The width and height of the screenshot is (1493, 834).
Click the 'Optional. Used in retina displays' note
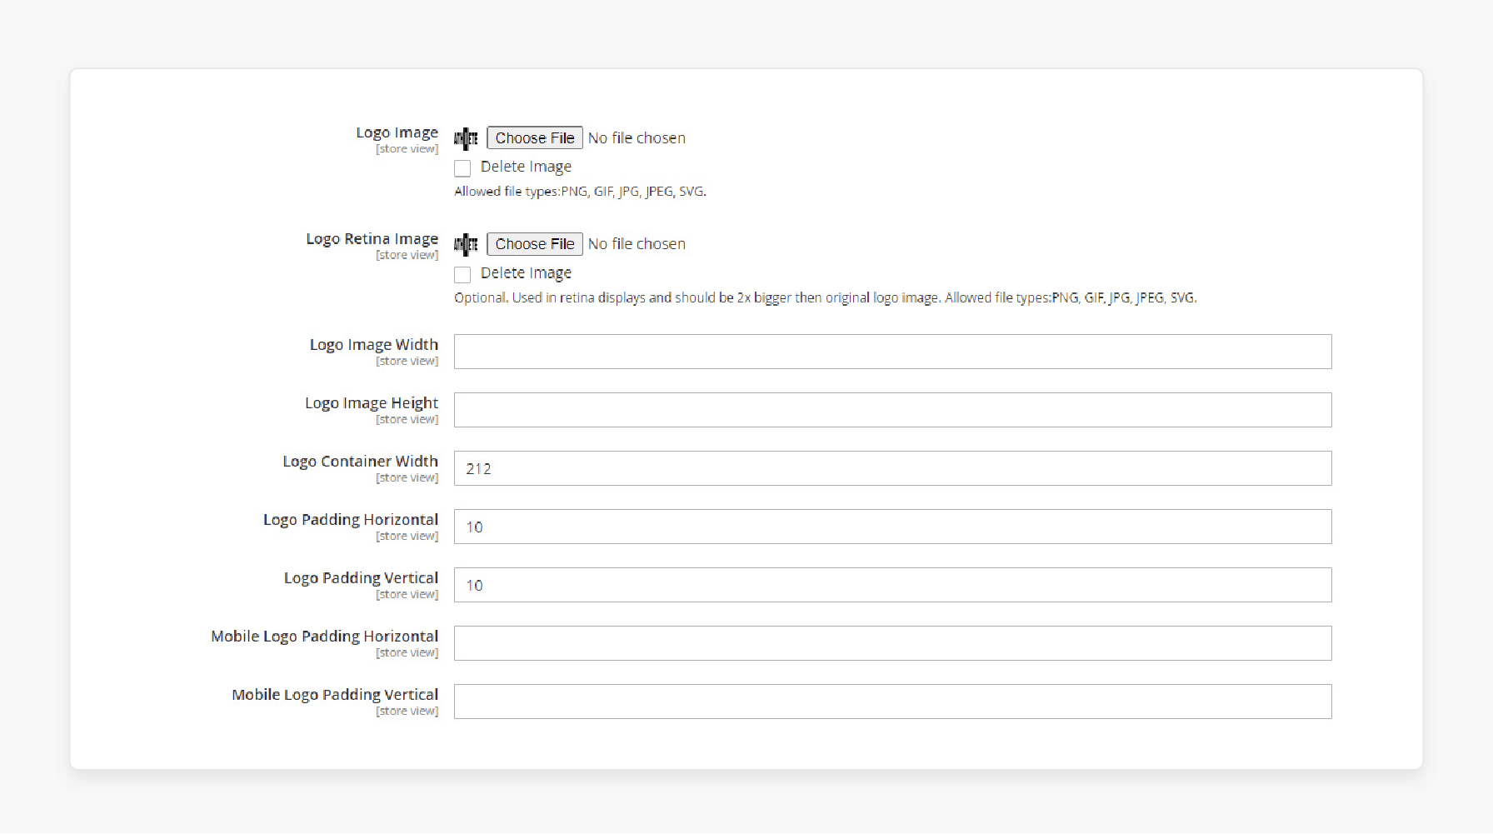pos(825,297)
